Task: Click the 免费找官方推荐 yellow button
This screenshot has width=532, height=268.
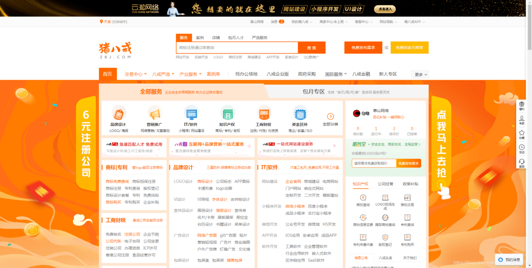Action: point(409,48)
